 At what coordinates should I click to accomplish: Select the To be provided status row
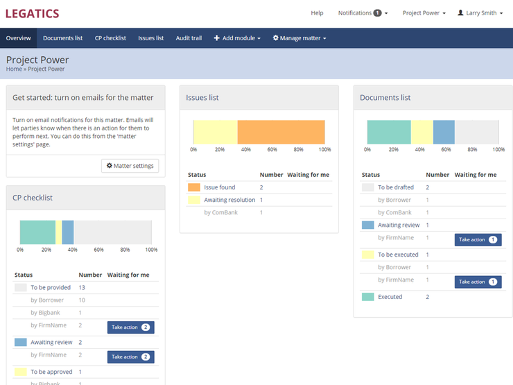click(86, 287)
